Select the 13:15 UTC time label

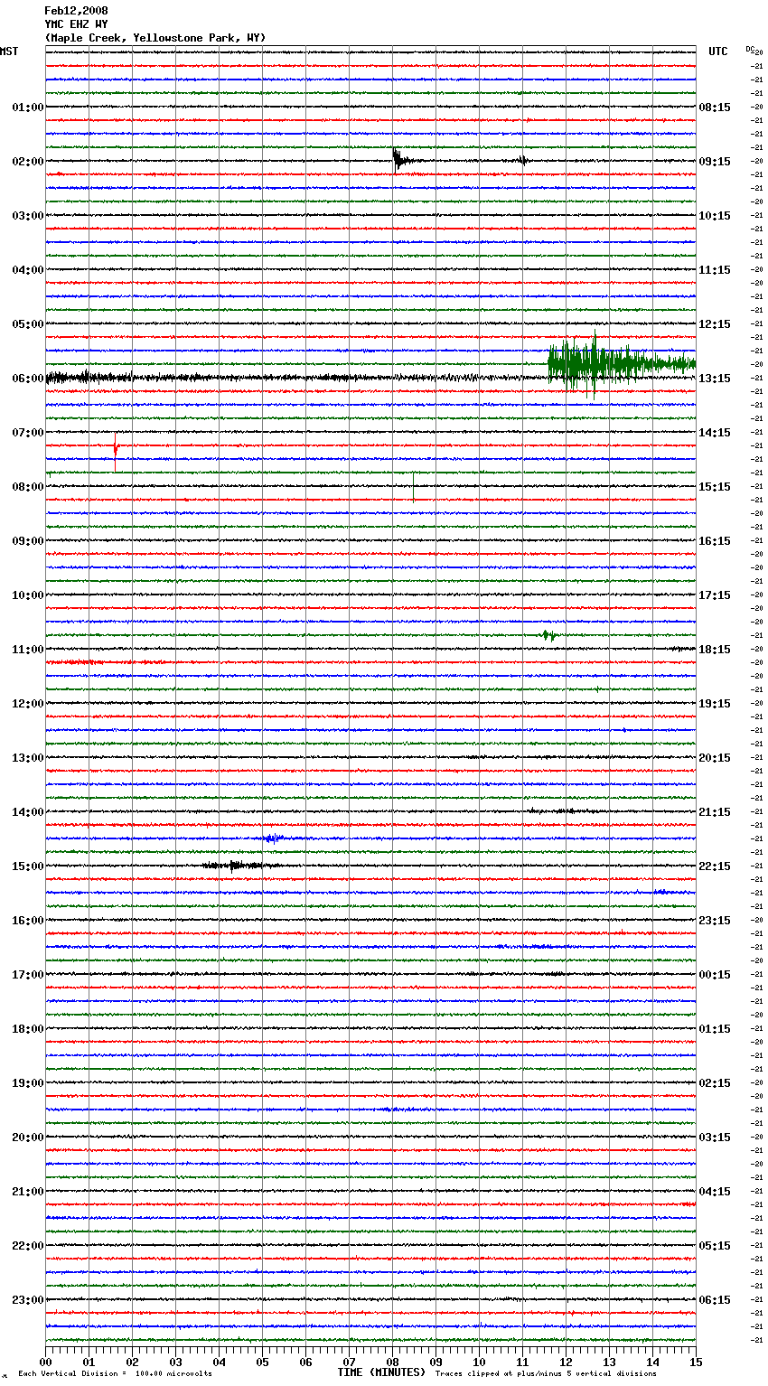[x=715, y=379]
